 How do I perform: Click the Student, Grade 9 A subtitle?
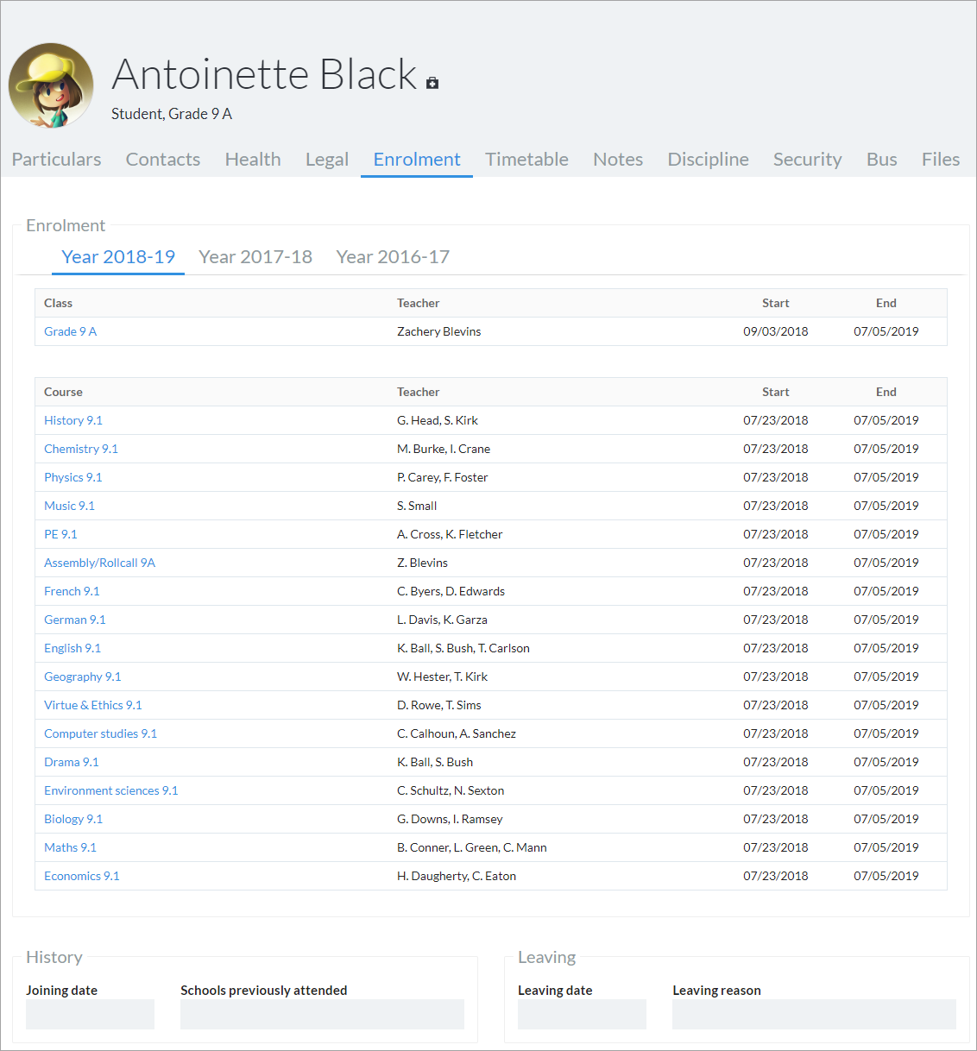tap(172, 114)
